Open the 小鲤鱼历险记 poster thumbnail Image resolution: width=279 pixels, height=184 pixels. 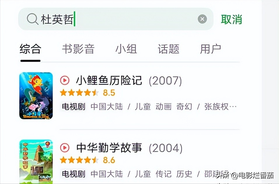click(36, 96)
